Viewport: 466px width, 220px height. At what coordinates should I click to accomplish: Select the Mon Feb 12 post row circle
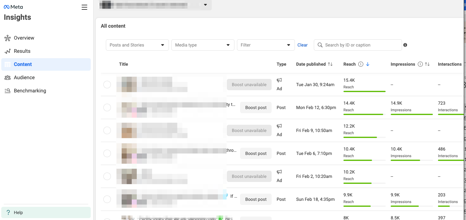tap(107, 107)
